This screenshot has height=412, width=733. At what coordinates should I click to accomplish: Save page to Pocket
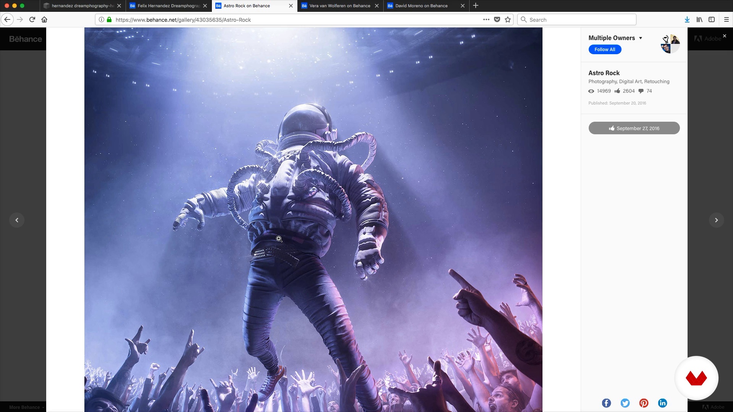click(x=497, y=19)
